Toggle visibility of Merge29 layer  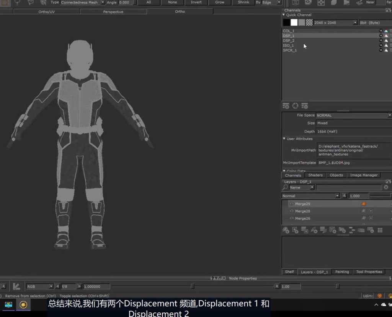pos(292,204)
